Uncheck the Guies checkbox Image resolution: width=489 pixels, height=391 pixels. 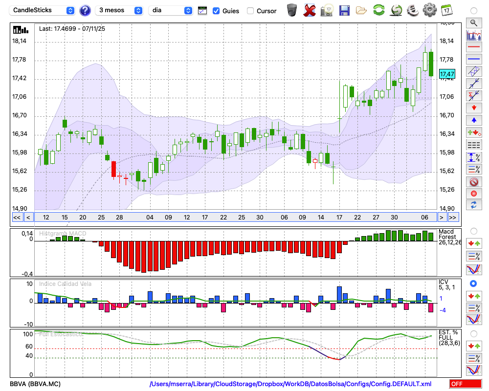pos(217,11)
